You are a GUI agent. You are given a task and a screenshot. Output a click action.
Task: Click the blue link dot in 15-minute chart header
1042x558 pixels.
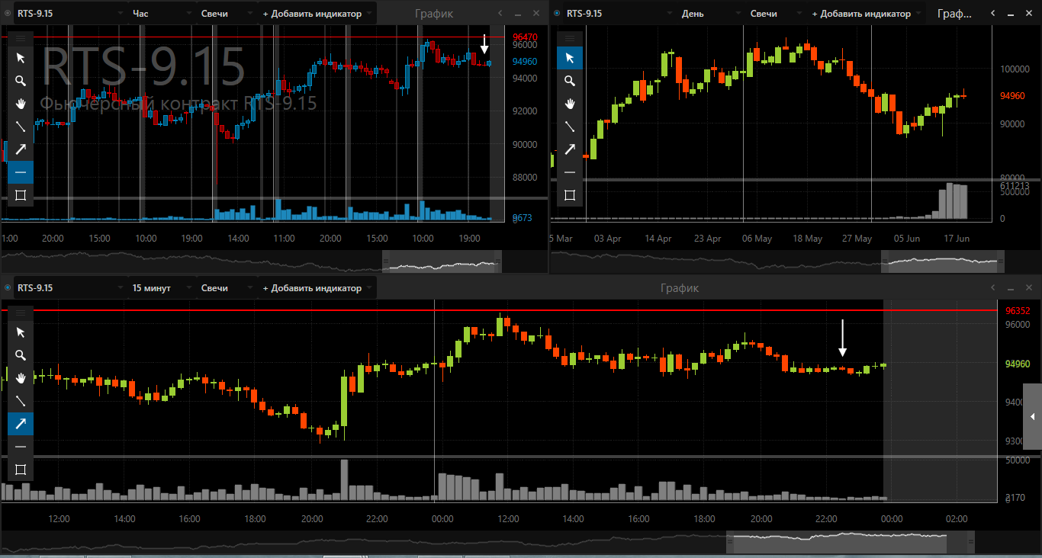(x=7, y=288)
